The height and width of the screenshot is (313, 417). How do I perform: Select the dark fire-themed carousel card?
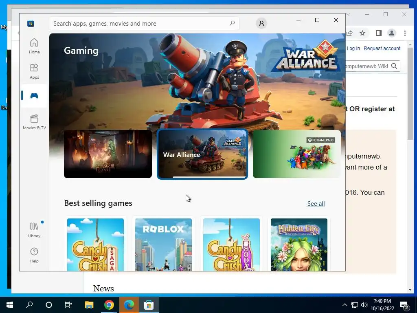point(108,154)
